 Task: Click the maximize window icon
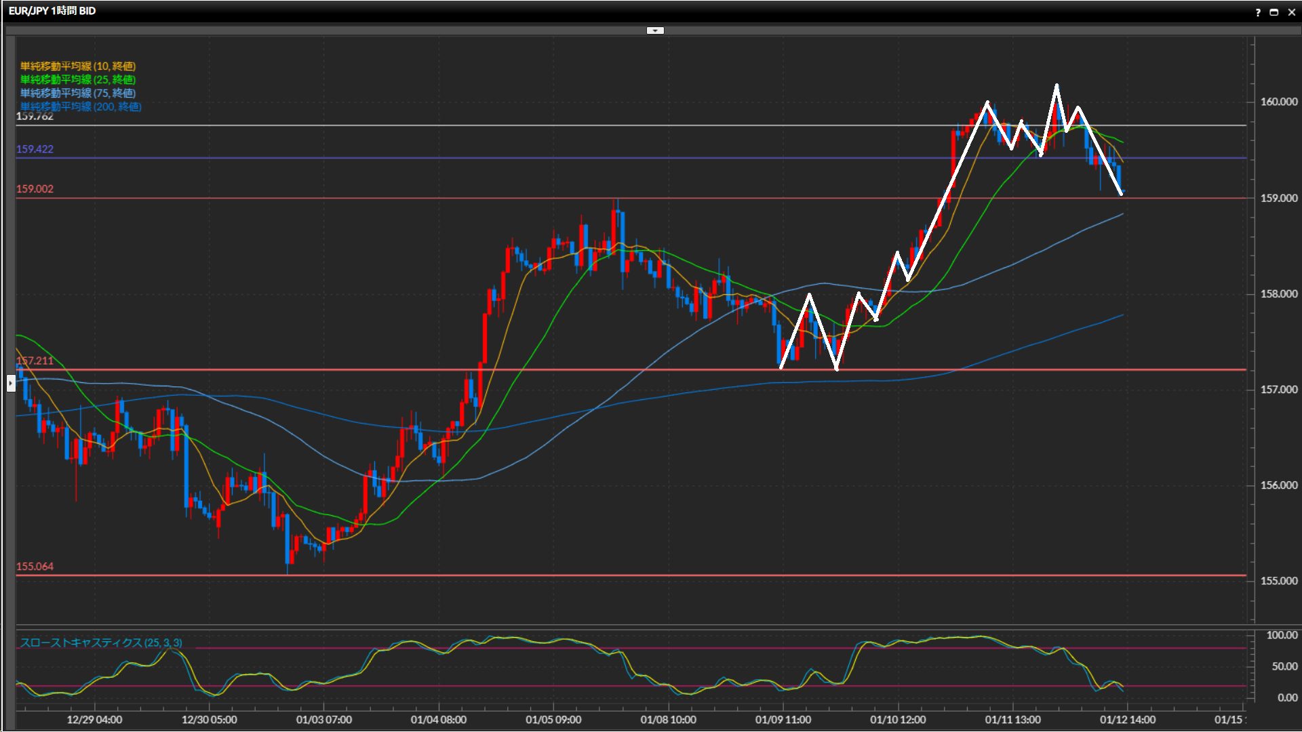click(1274, 12)
